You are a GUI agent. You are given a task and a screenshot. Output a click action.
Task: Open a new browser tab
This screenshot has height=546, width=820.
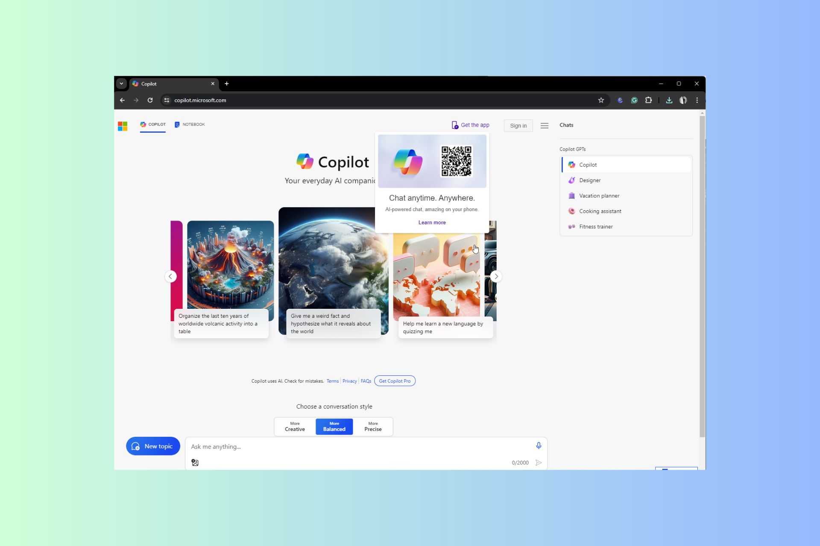point(227,84)
